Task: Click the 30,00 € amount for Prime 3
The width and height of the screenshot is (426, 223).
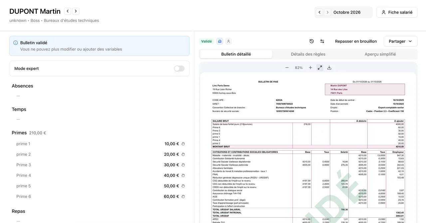Action: coord(171,165)
